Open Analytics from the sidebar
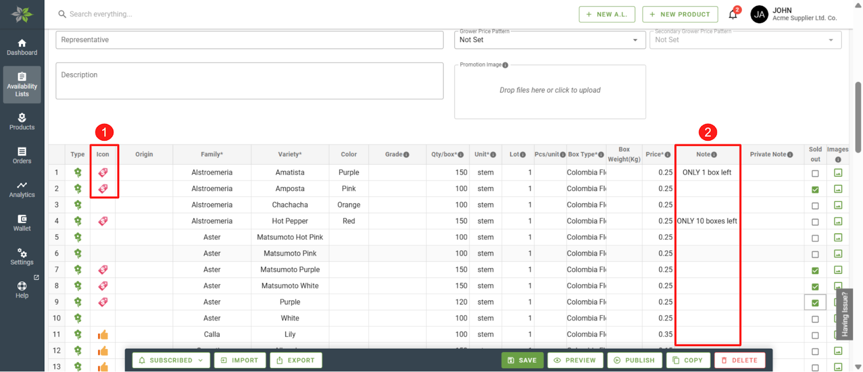This screenshot has height=372, width=863. pos(22,189)
